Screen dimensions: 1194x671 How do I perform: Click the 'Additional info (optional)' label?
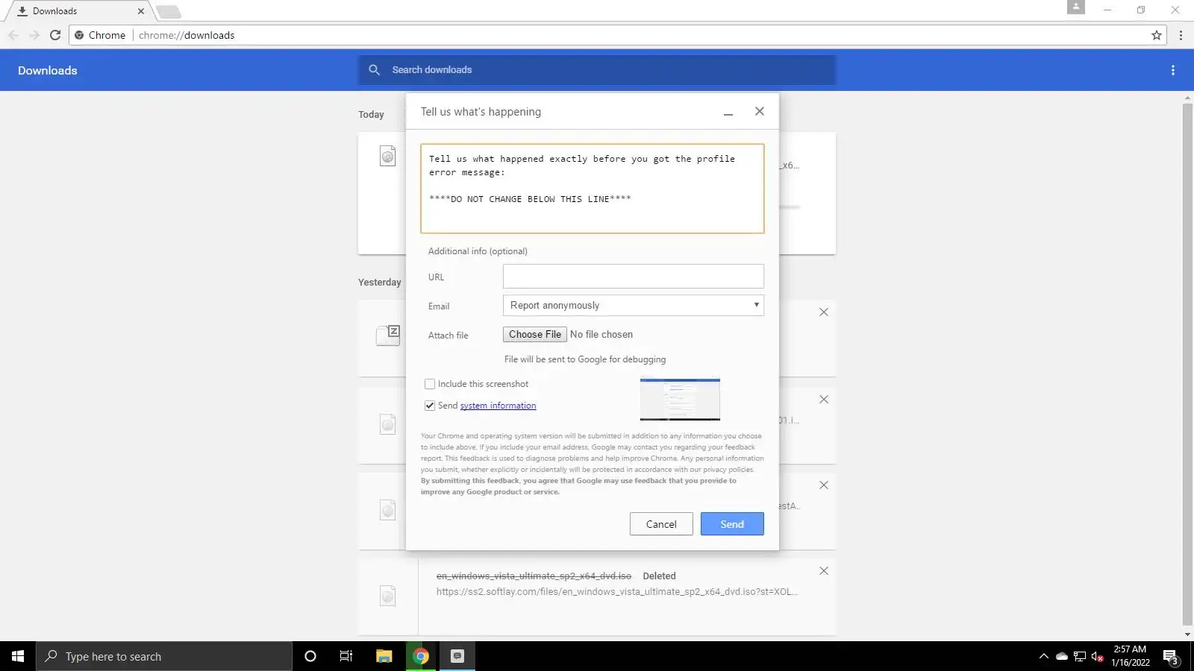(478, 251)
